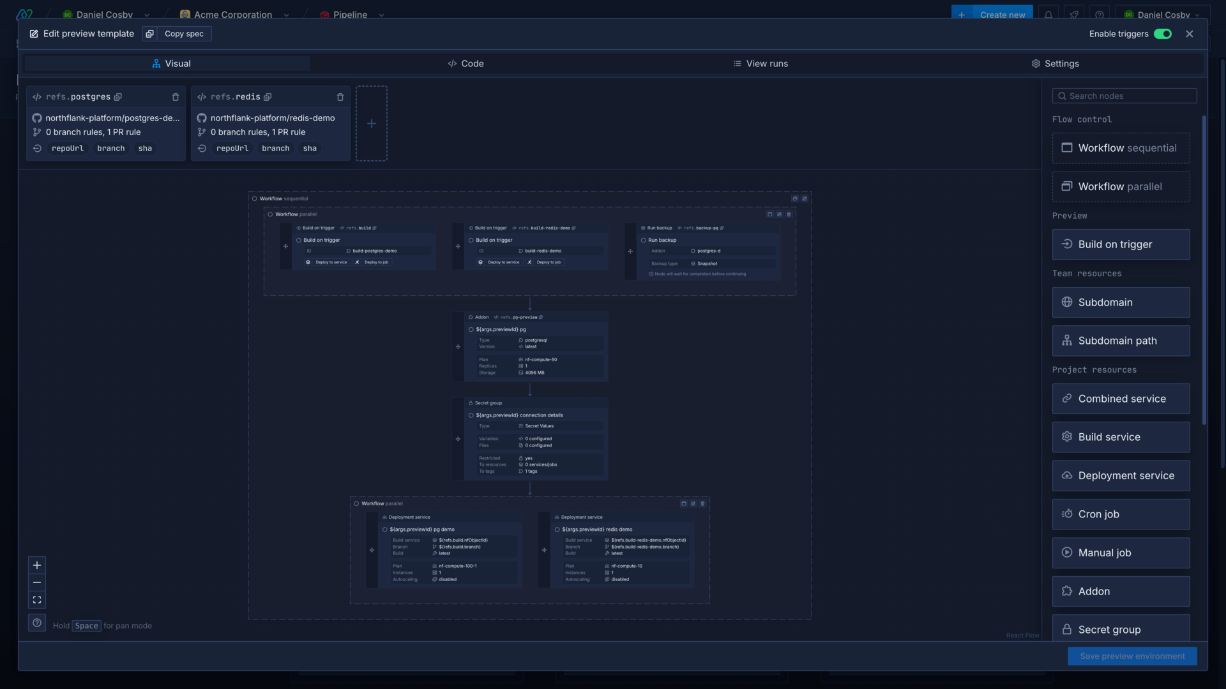This screenshot has width=1226, height=689.
Task: Open the View runs tab
Action: (761, 64)
